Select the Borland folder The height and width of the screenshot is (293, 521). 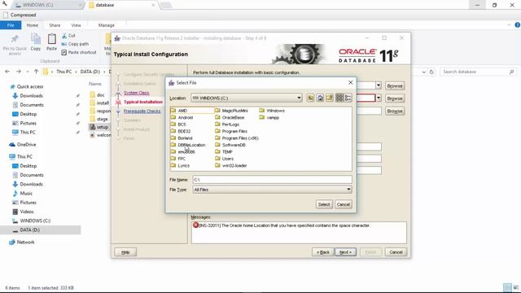click(182, 138)
